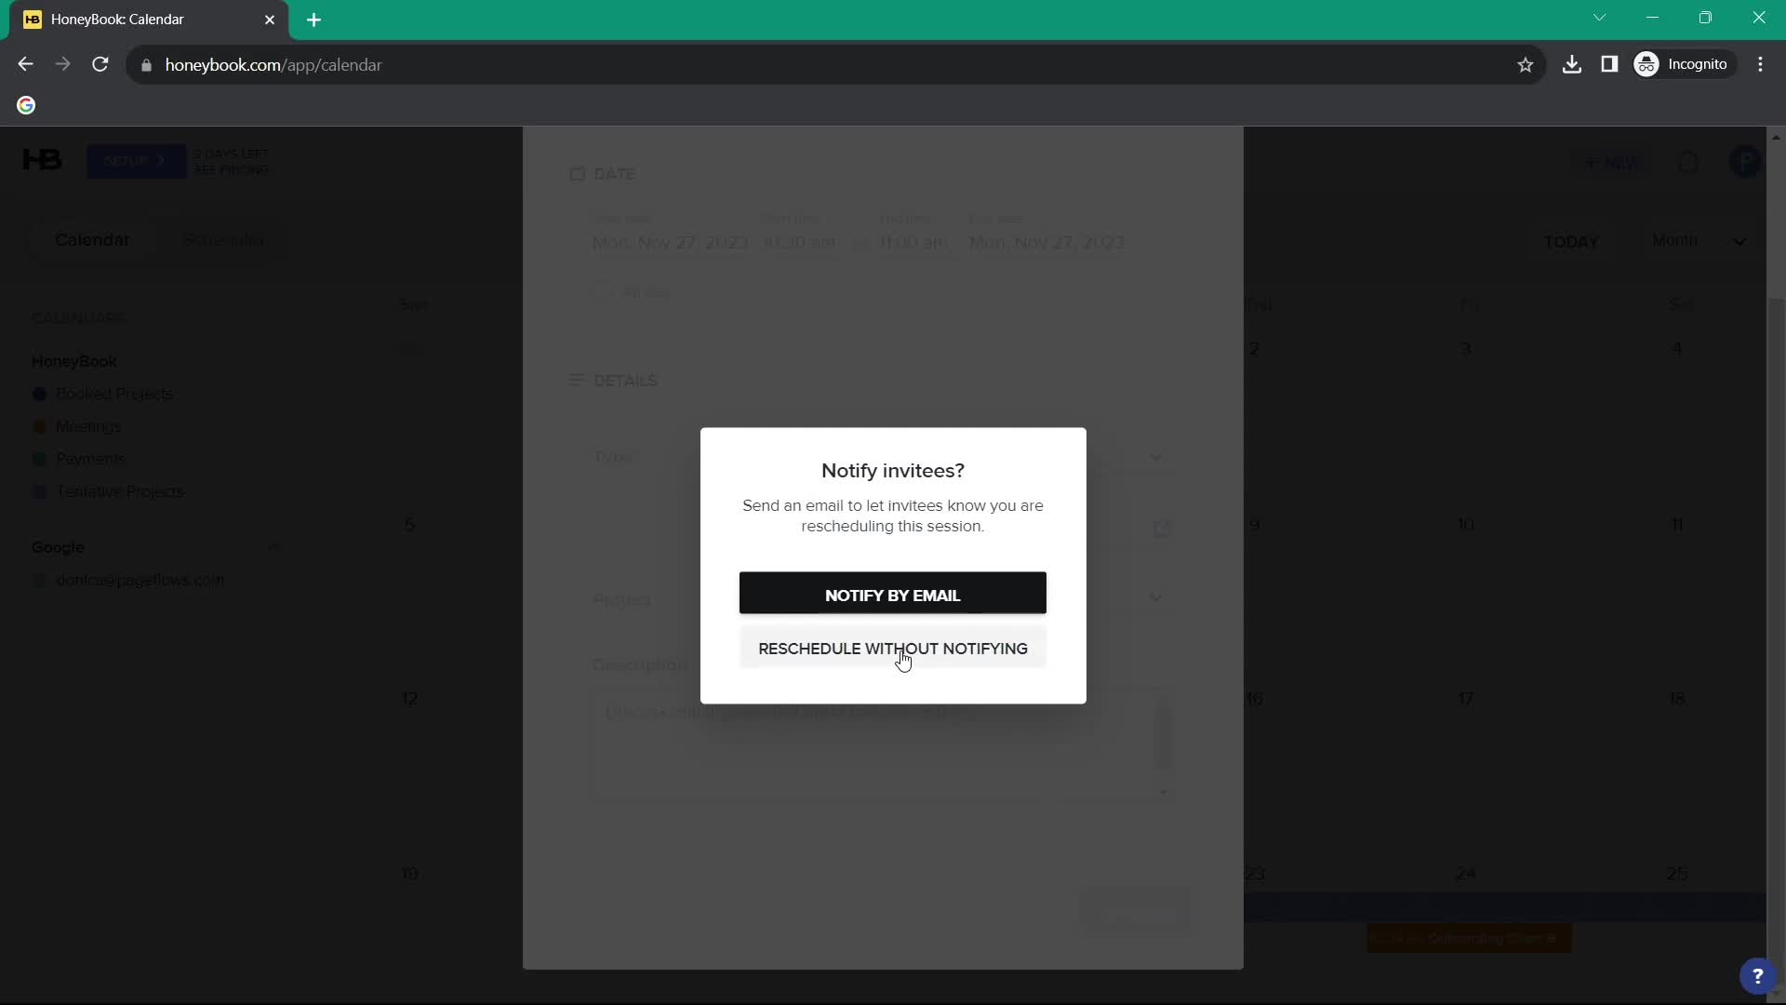Click the back navigation arrow
1786x1005 pixels.
pyautogui.click(x=26, y=64)
